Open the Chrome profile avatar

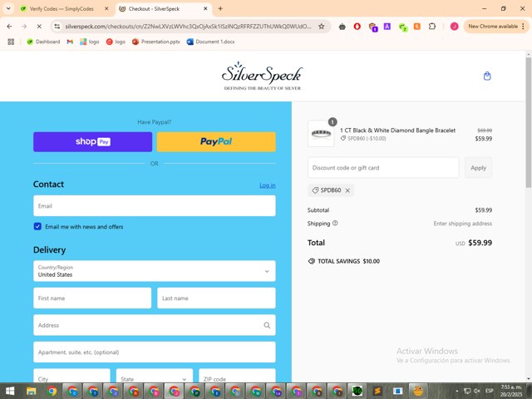coord(454,26)
